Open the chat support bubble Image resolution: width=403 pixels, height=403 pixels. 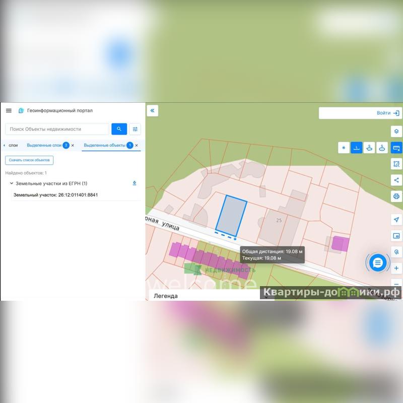click(378, 262)
